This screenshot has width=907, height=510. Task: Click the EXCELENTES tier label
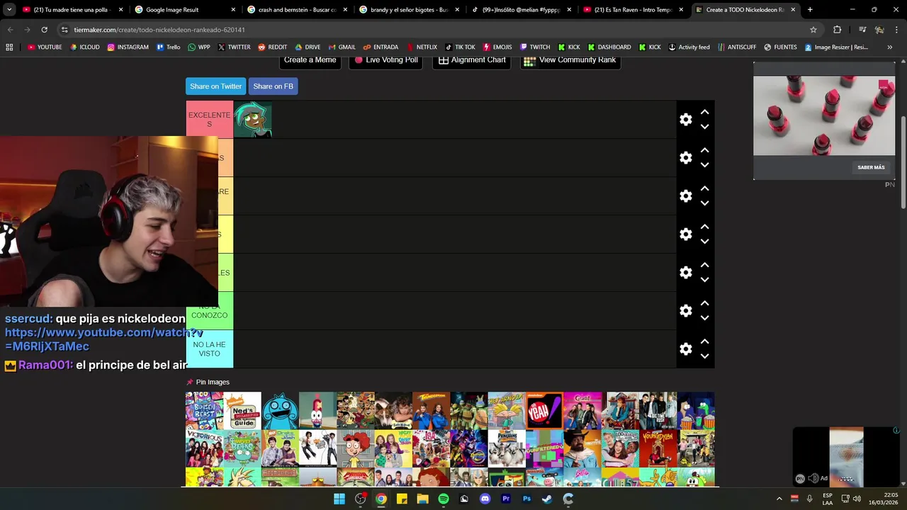tap(209, 119)
